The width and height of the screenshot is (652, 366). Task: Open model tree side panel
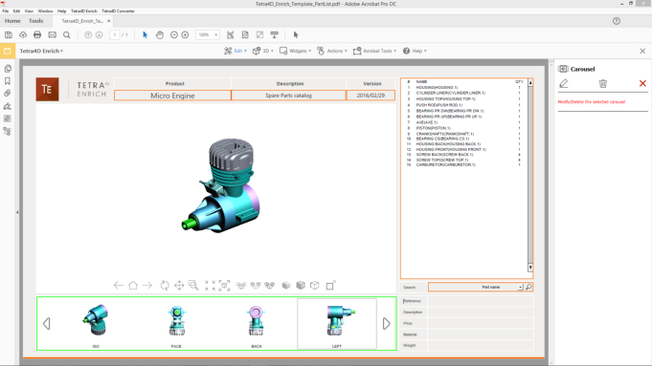pos(8,132)
